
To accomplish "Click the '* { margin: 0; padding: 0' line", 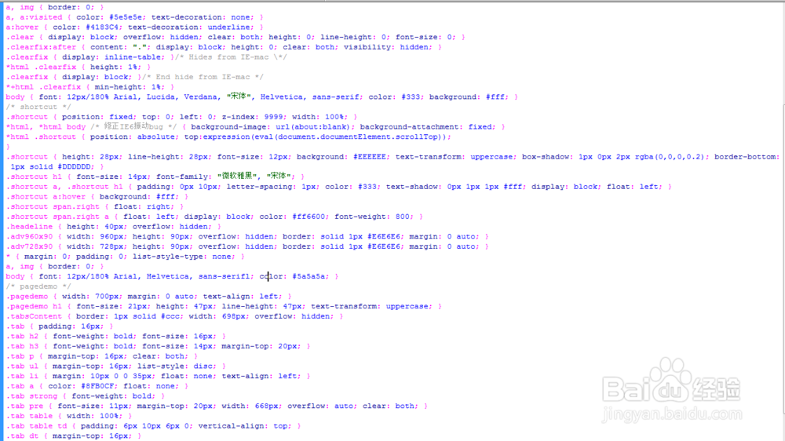I will click(x=125, y=257).
